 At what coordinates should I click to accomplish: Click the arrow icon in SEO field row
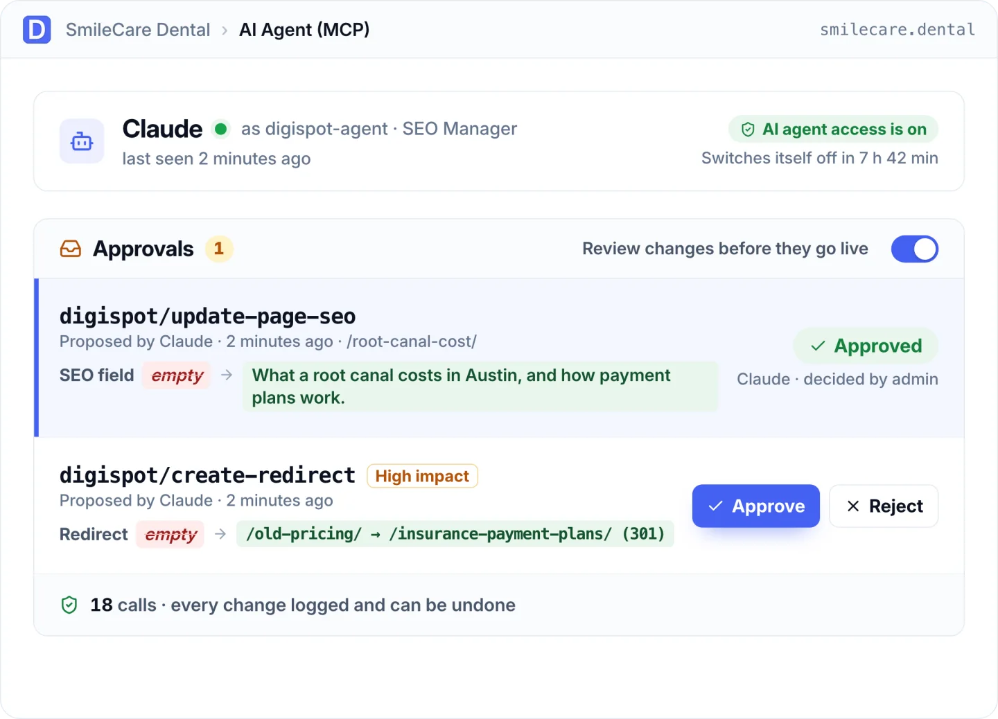point(227,375)
